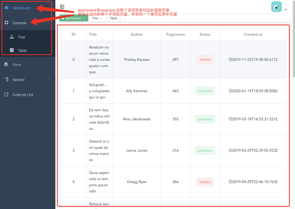Close the Table tag tab

120,18
